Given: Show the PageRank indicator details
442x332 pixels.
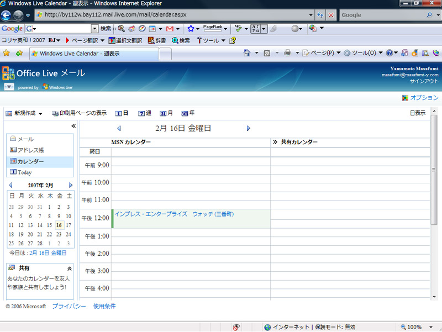Looking at the screenshot, I should (213, 28).
